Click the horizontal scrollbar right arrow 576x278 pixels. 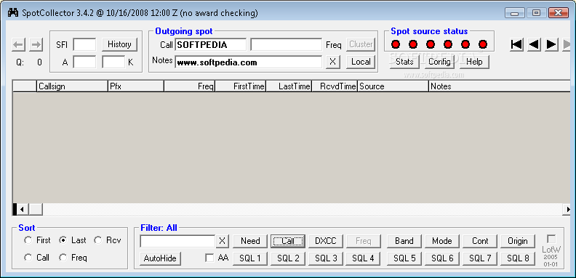click(x=567, y=210)
